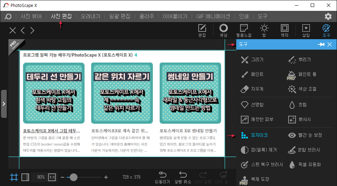Image resolution: width=337 pixels, height=186 pixels.
Task: Open the 편집 (Edit) panel
Action: tap(202, 31)
